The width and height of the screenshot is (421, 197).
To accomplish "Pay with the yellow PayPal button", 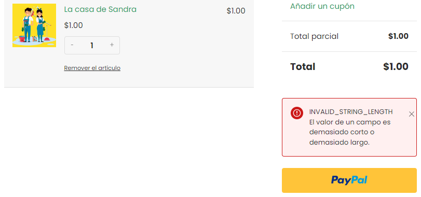I will [349, 180].
